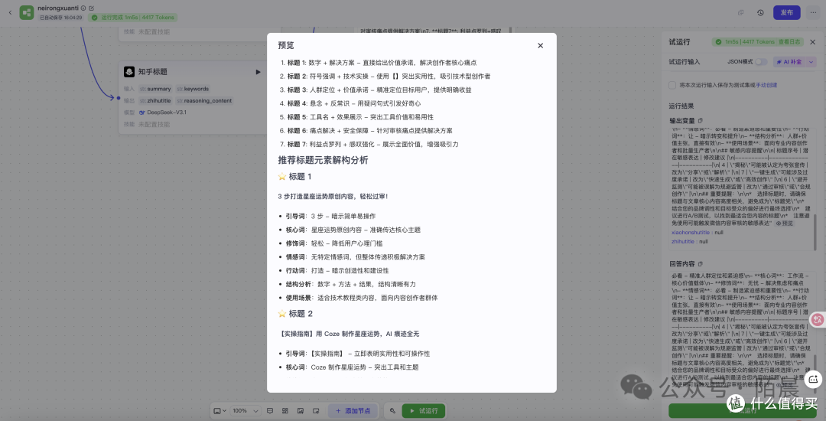Click the reasoning_content output tag
Image resolution: width=826 pixels, height=421 pixels.
pyautogui.click(x=204, y=100)
